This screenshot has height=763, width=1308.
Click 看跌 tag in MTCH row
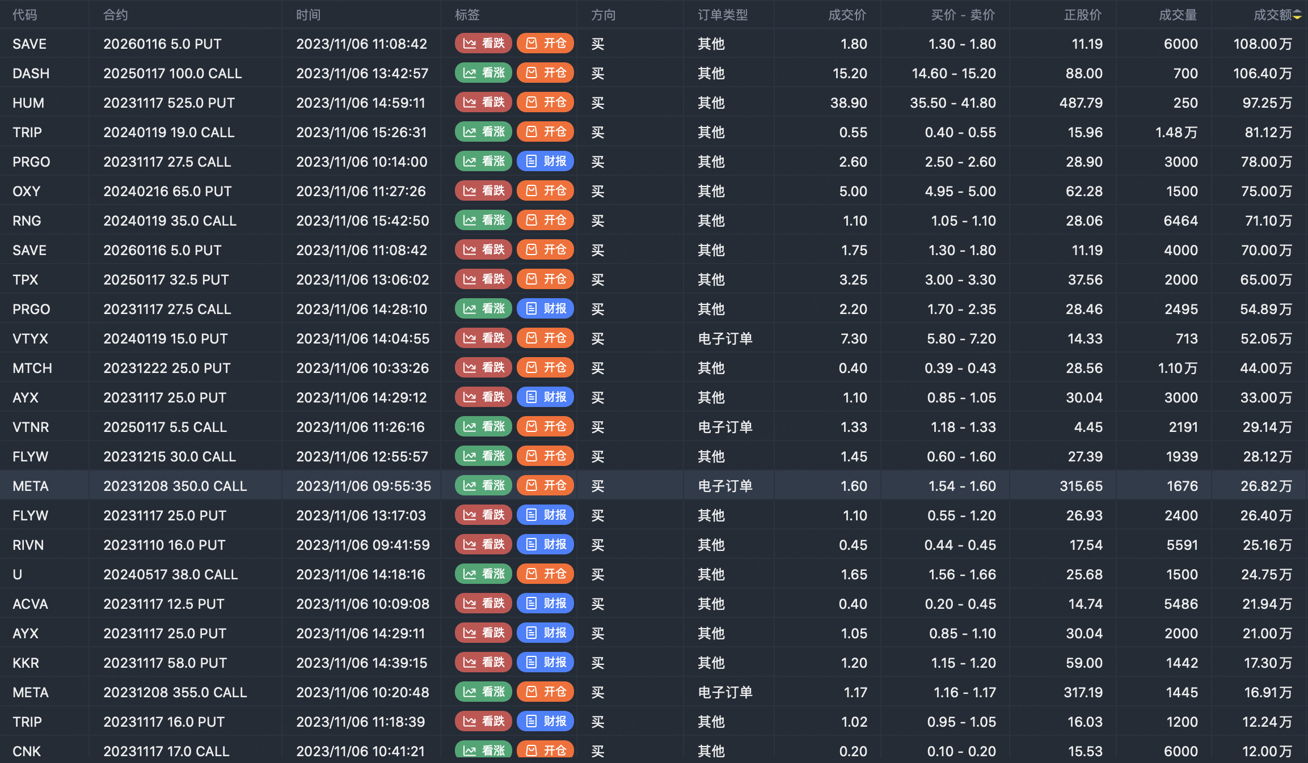(x=483, y=368)
